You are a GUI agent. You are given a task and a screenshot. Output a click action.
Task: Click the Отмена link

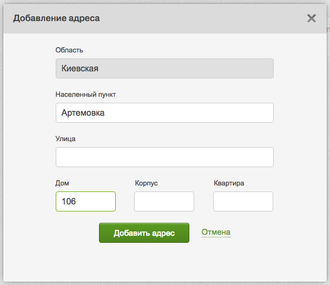click(216, 233)
